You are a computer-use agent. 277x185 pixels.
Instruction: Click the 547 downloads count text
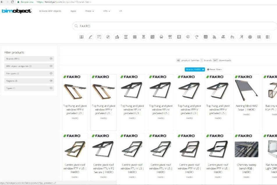point(222,60)
